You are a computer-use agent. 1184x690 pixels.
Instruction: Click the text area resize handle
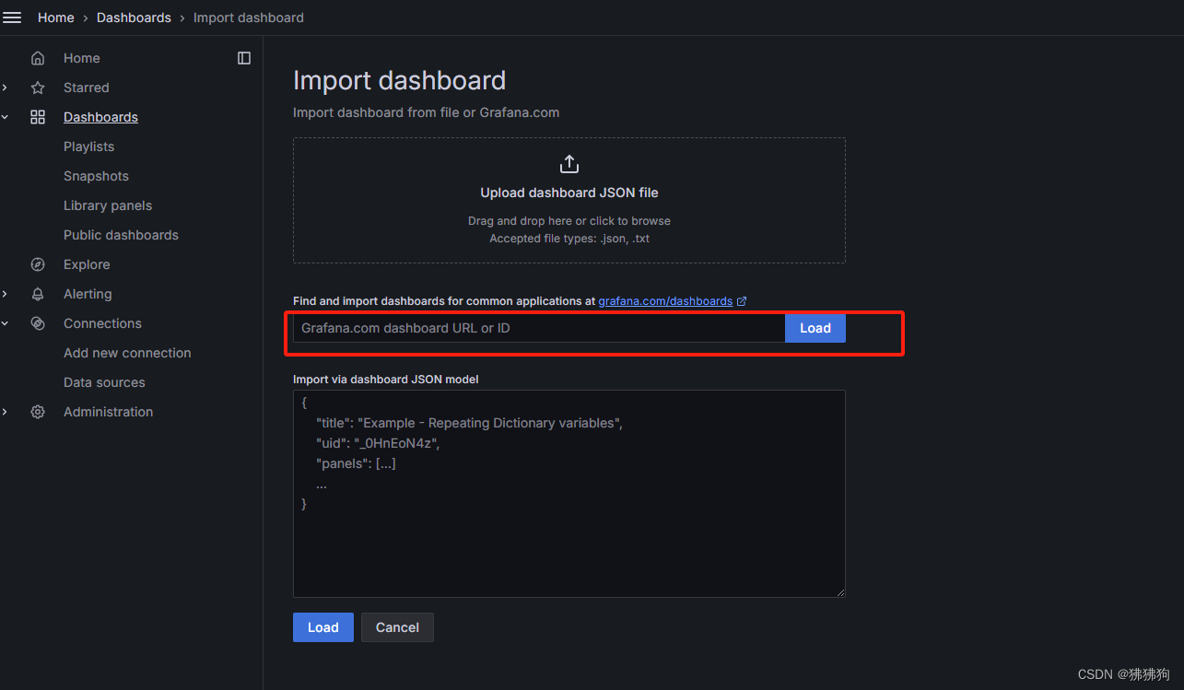tap(839, 592)
